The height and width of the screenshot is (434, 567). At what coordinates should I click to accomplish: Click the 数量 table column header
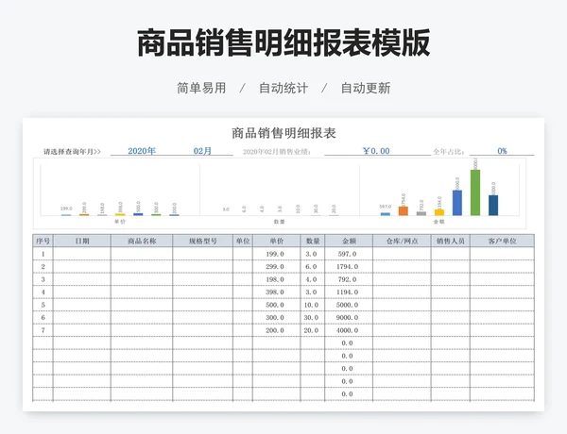[x=313, y=241]
